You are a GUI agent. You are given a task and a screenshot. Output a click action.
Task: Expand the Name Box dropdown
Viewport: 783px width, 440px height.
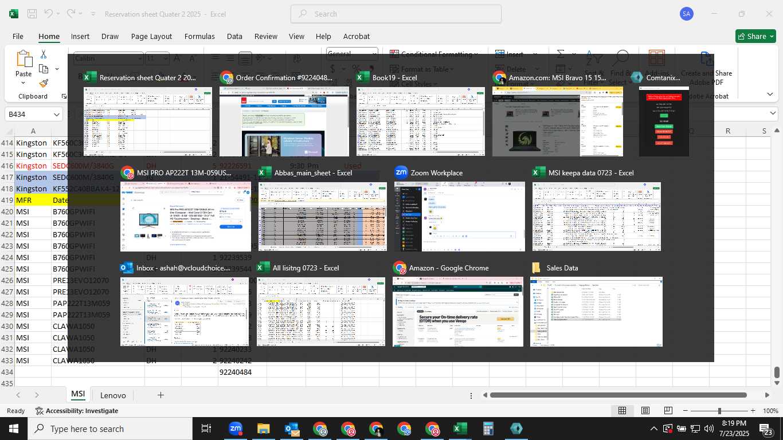56,115
